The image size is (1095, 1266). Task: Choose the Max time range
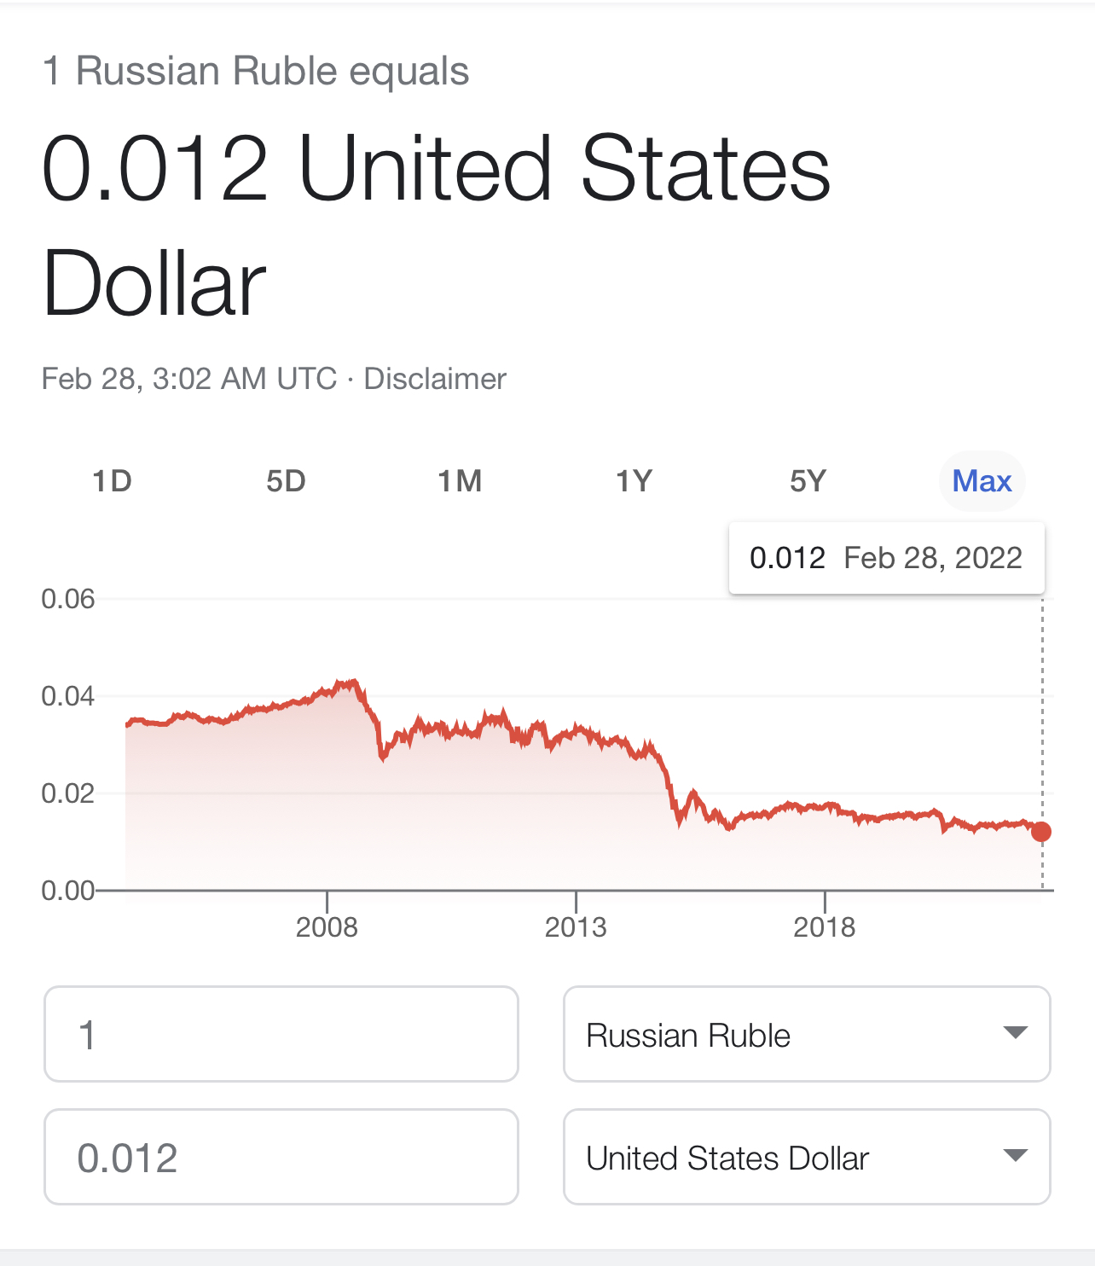[x=982, y=481]
